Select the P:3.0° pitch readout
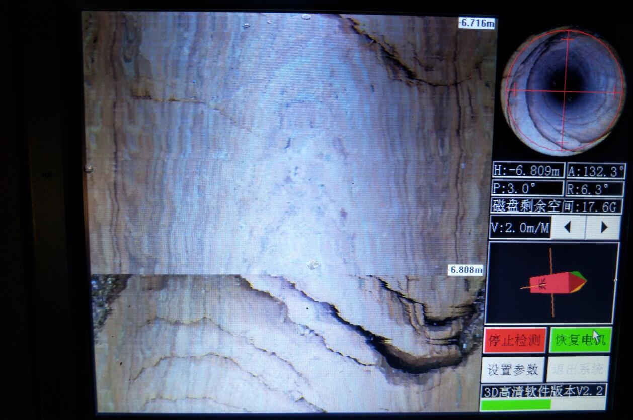Viewport: 633px width, 420px height. click(x=527, y=188)
